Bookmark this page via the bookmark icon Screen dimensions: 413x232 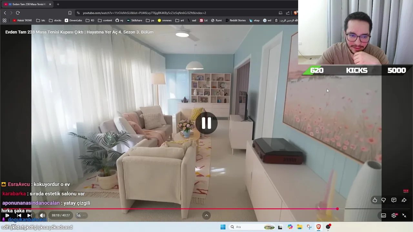pos(70,13)
